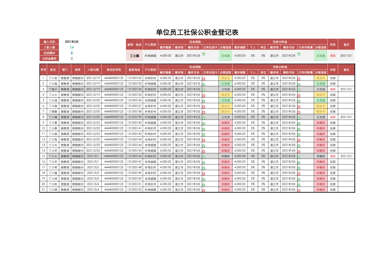The image size is (383, 271).
Task: Click row 21's red cross social security card icon
Action: coord(204,191)
